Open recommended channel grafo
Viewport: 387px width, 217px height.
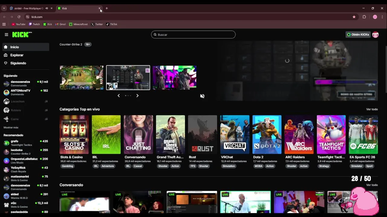click(x=26, y=143)
